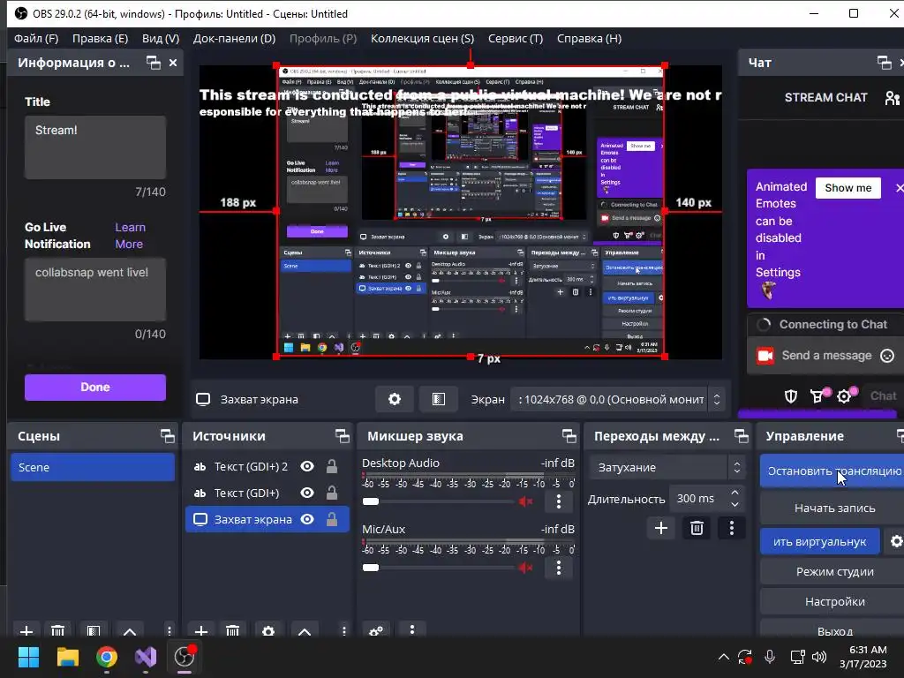The height and width of the screenshot is (678, 904).
Task: Float the Источники dock panel
Action: (342, 436)
